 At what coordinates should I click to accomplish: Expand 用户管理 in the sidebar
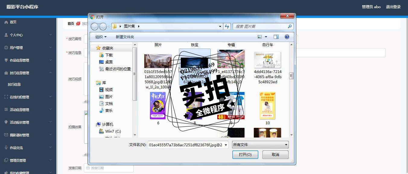28,48
